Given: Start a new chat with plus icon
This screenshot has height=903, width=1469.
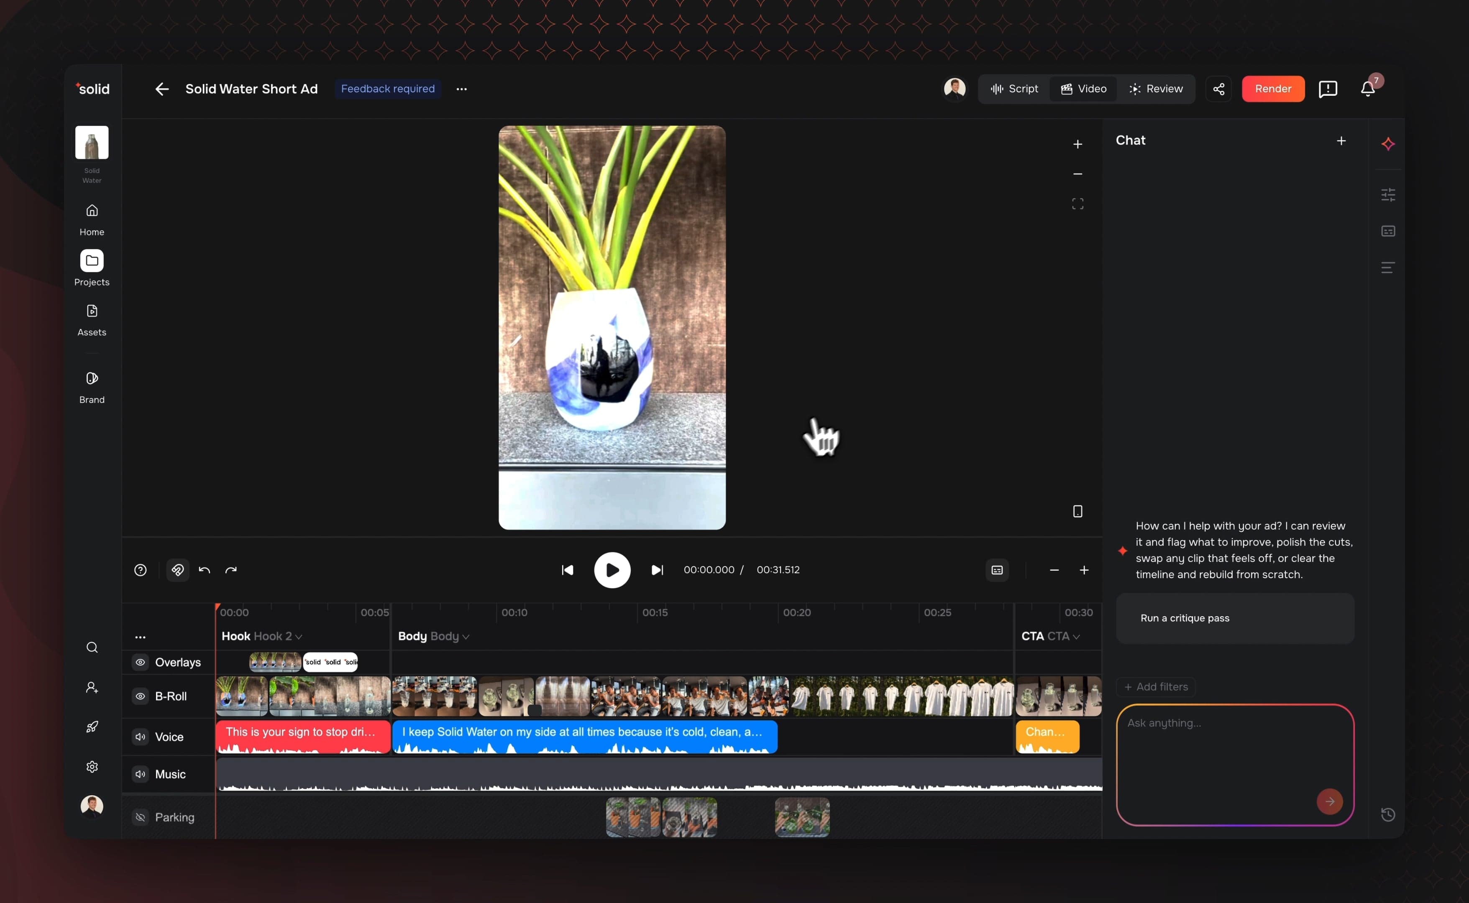Looking at the screenshot, I should pos(1341,141).
